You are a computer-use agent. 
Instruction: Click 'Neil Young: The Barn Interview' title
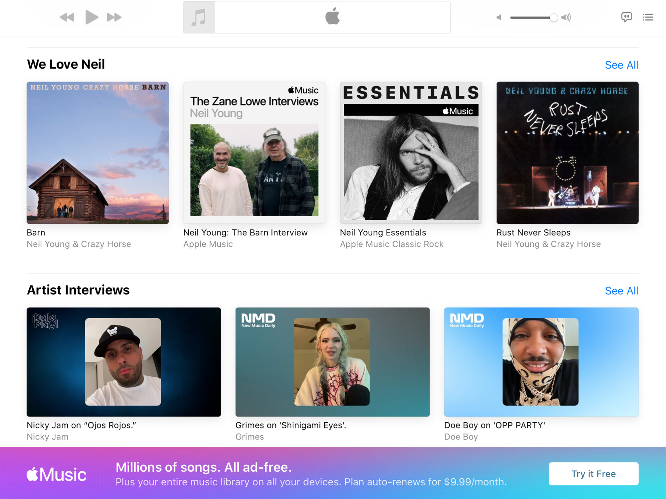(245, 232)
